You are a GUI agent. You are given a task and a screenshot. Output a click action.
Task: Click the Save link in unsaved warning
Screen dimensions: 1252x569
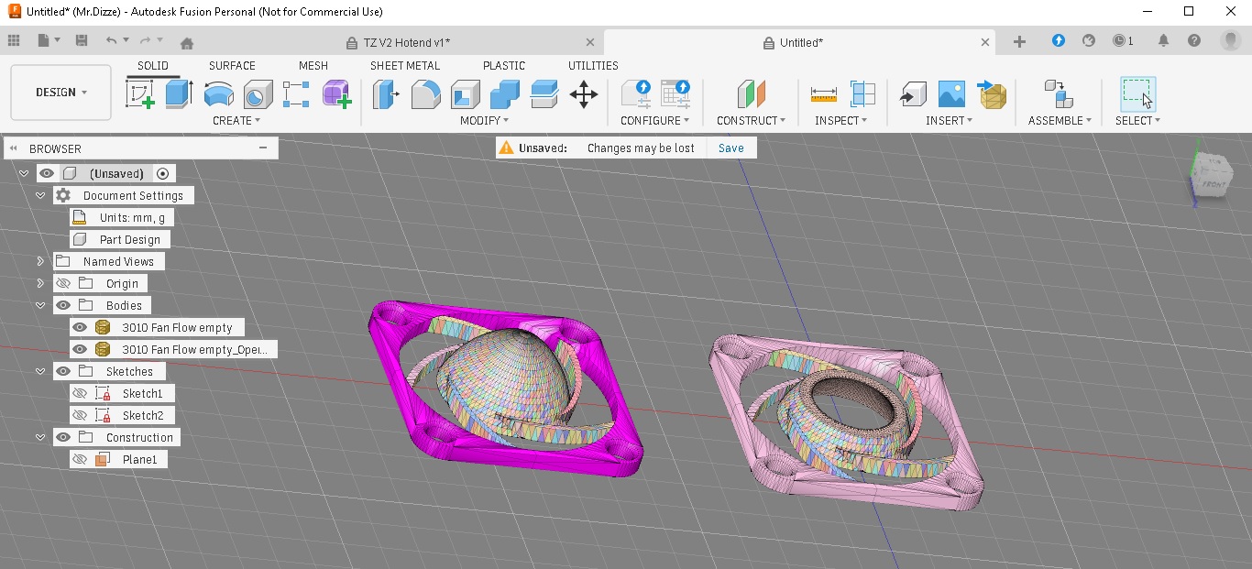pyautogui.click(x=730, y=148)
